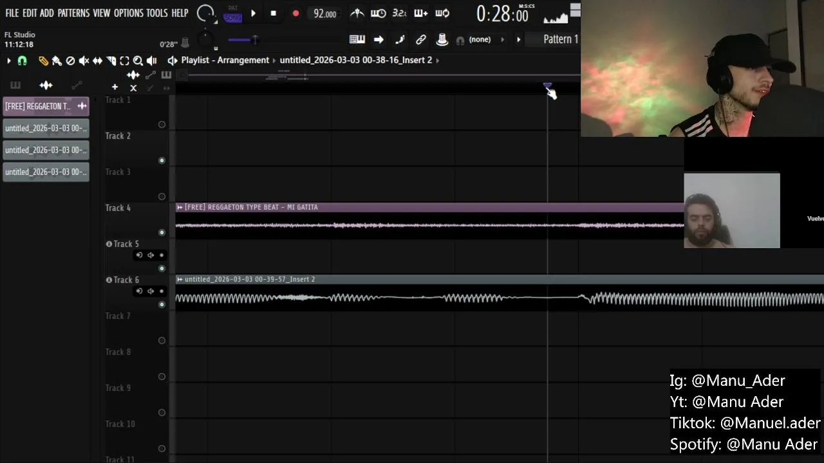Viewport: 824px width, 463px height.
Task: Open untitled 00-39-57 Insert 2 clip menu
Action: 180,279
